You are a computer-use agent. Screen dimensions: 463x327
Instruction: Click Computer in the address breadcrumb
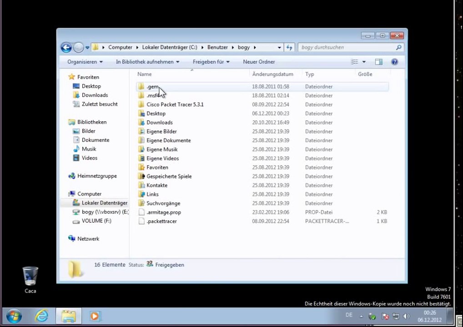(120, 48)
